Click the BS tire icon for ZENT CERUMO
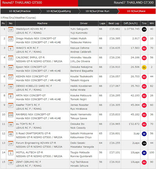156x169 pixels. 144,162
